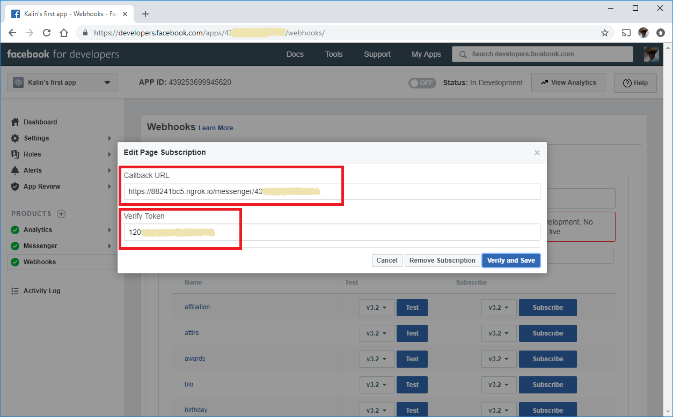Screen dimensions: 673x417
Task: Focus the Search developers.facebook.com box
Action: click(543, 54)
